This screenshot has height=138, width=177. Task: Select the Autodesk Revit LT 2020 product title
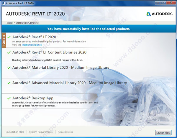click(34, 37)
